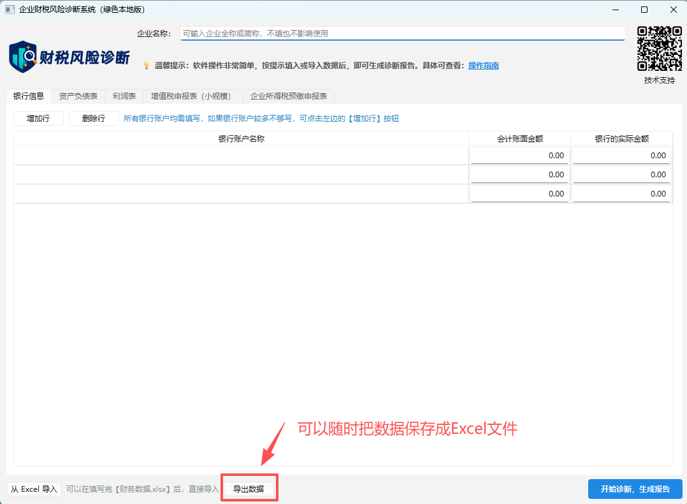
Task: Click the blue hint text about 增加行
Action: tap(261, 119)
